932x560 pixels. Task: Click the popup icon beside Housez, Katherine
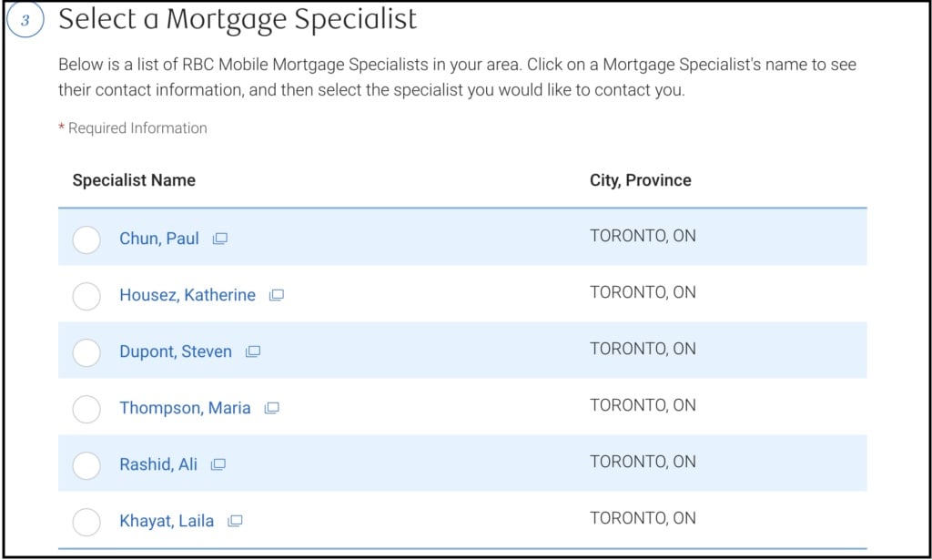click(x=277, y=295)
